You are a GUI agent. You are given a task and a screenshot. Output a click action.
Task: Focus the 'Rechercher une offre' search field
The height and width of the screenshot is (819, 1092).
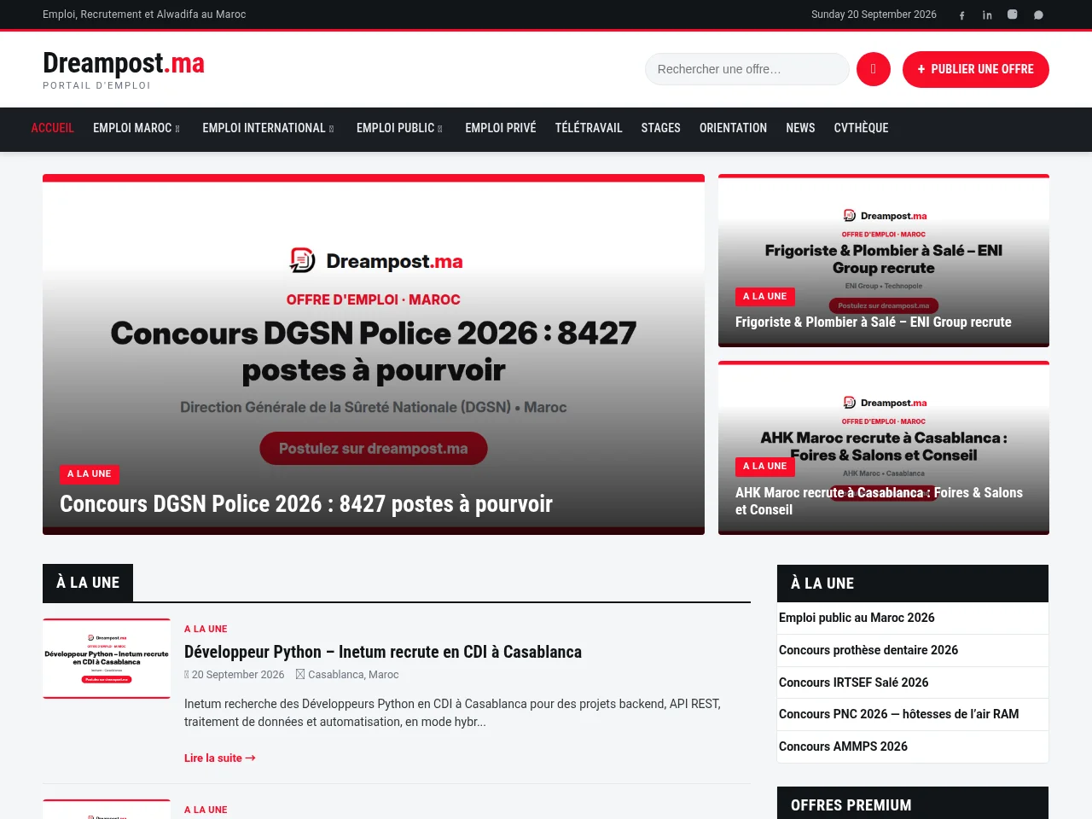click(x=747, y=69)
